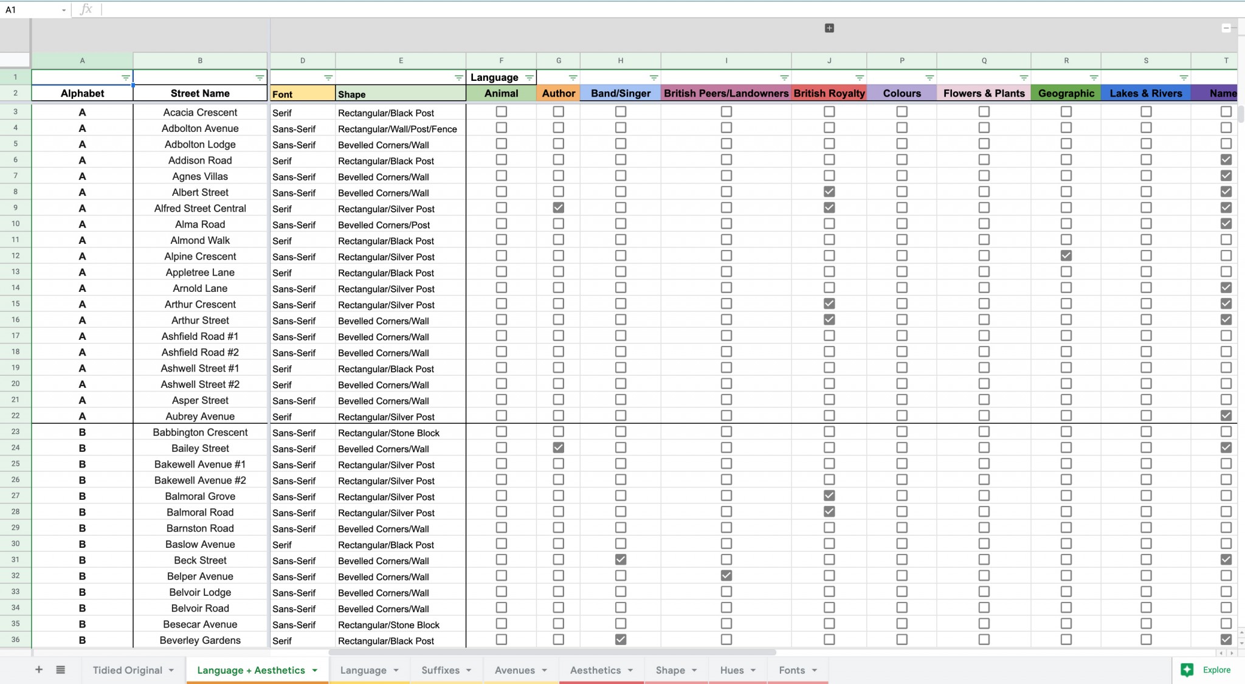Click filter icon in Language column F
The height and width of the screenshot is (684, 1245).
[529, 78]
